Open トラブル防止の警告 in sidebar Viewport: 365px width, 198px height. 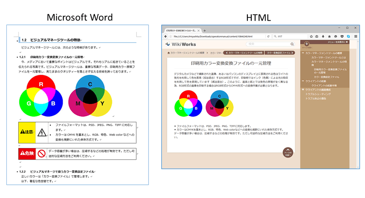316,98
